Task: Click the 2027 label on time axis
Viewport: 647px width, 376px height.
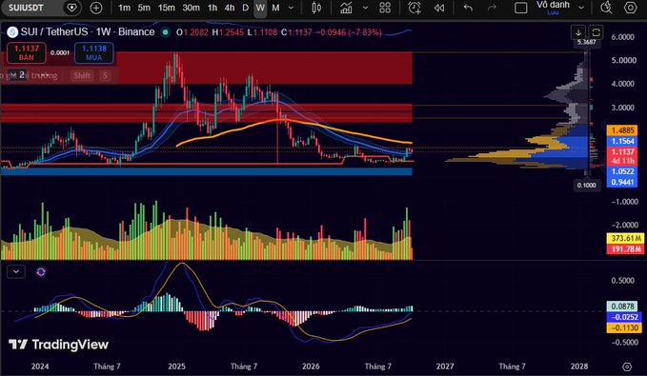Action: tap(445, 366)
